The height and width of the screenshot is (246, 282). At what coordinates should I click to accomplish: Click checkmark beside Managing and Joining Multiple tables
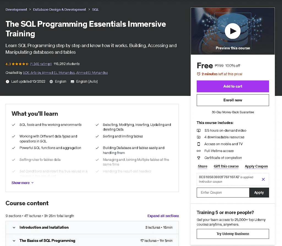pos(97,160)
